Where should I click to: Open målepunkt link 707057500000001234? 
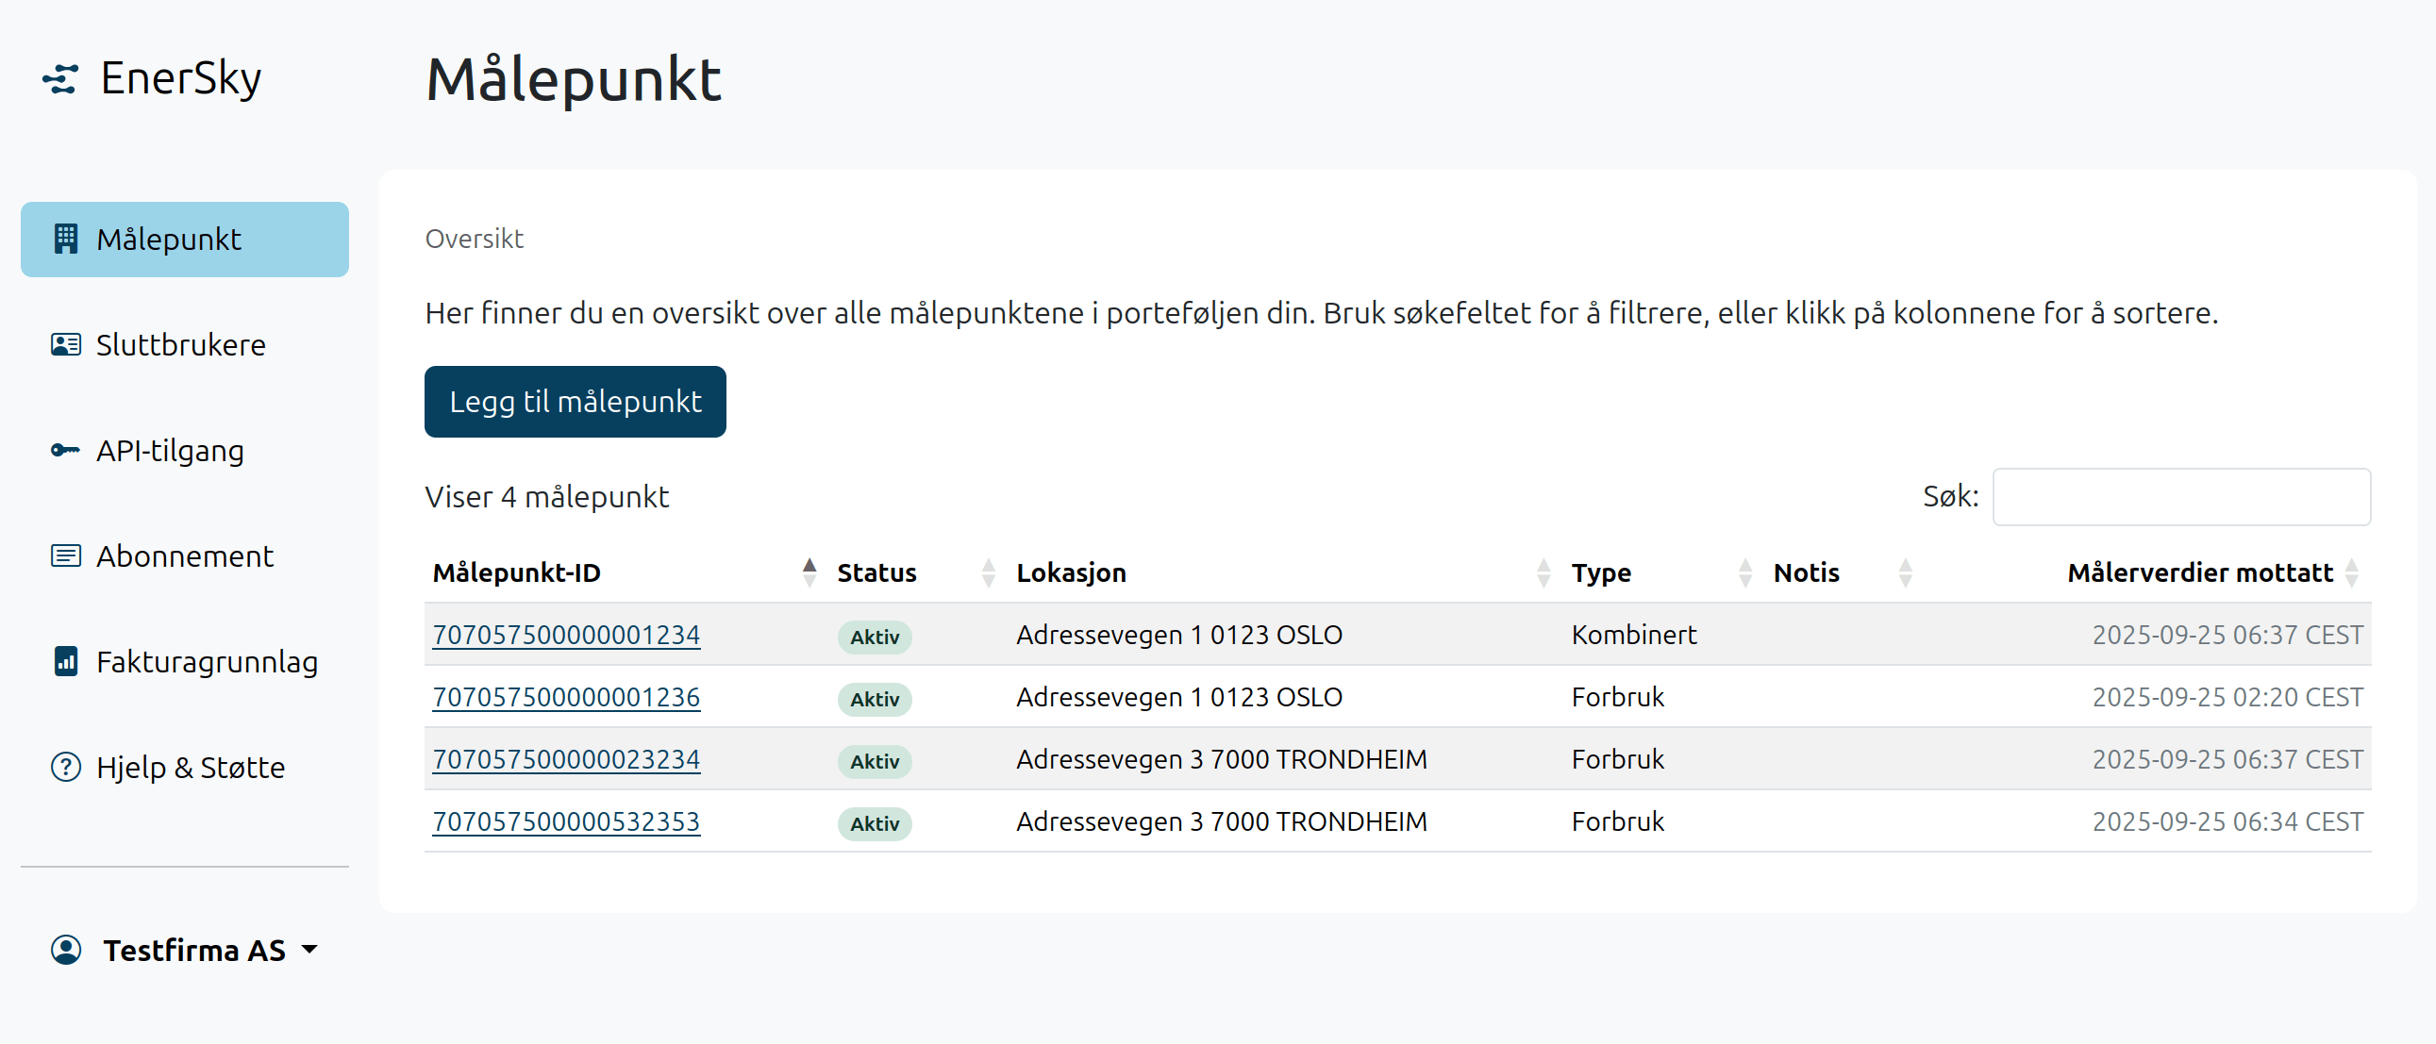click(x=565, y=635)
